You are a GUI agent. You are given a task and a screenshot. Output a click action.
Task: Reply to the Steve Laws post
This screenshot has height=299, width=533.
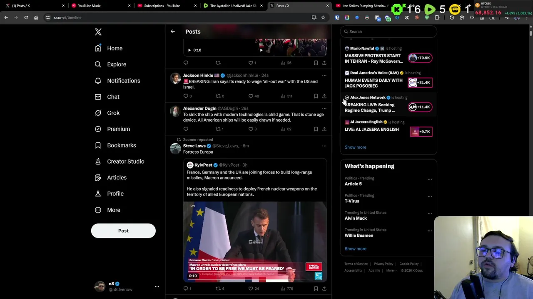point(186,289)
